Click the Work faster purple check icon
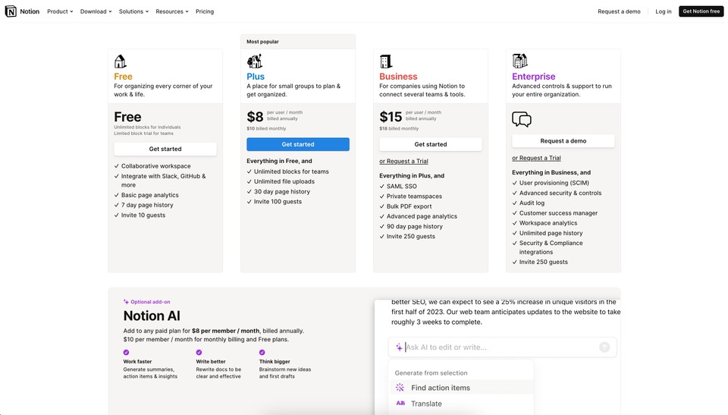 [x=126, y=352]
